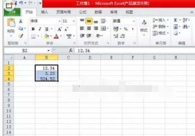The height and width of the screenshot is (136, 195).
Task: Click the formula bar showing 12.34
Action: click(135, 50)
